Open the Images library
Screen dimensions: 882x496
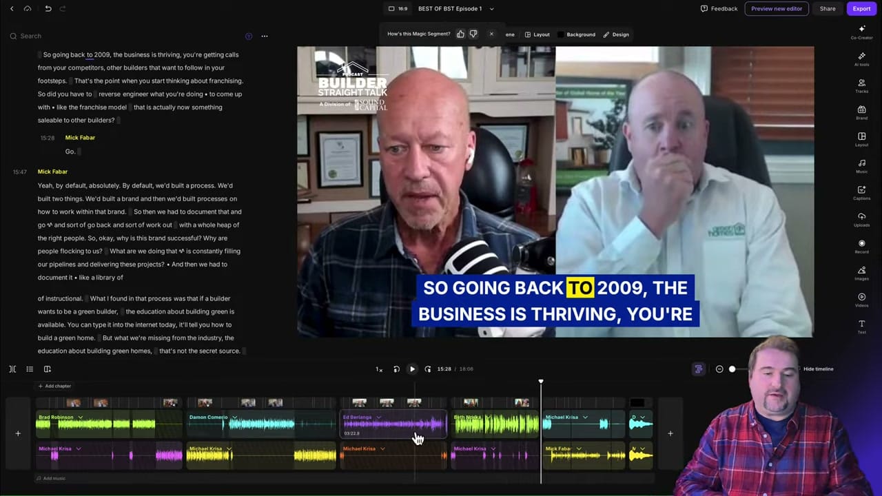coord(861,273)
